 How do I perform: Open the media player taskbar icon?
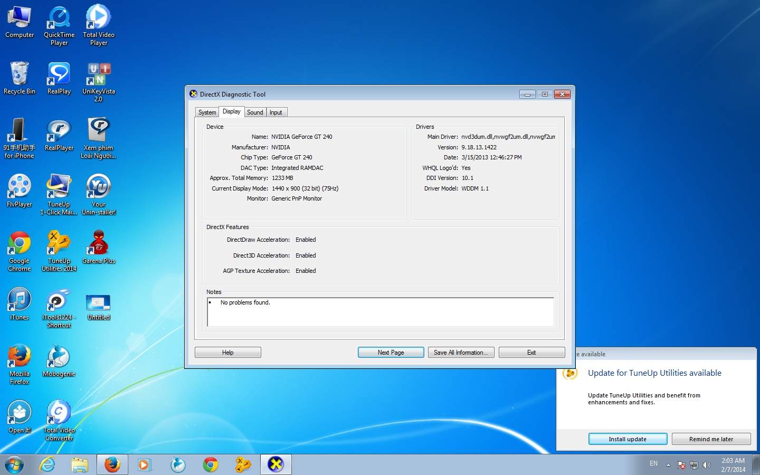coord(145,464)
